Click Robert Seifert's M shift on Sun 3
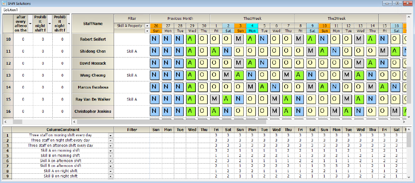Screen dimensions: 415x183 click(239, 39)
